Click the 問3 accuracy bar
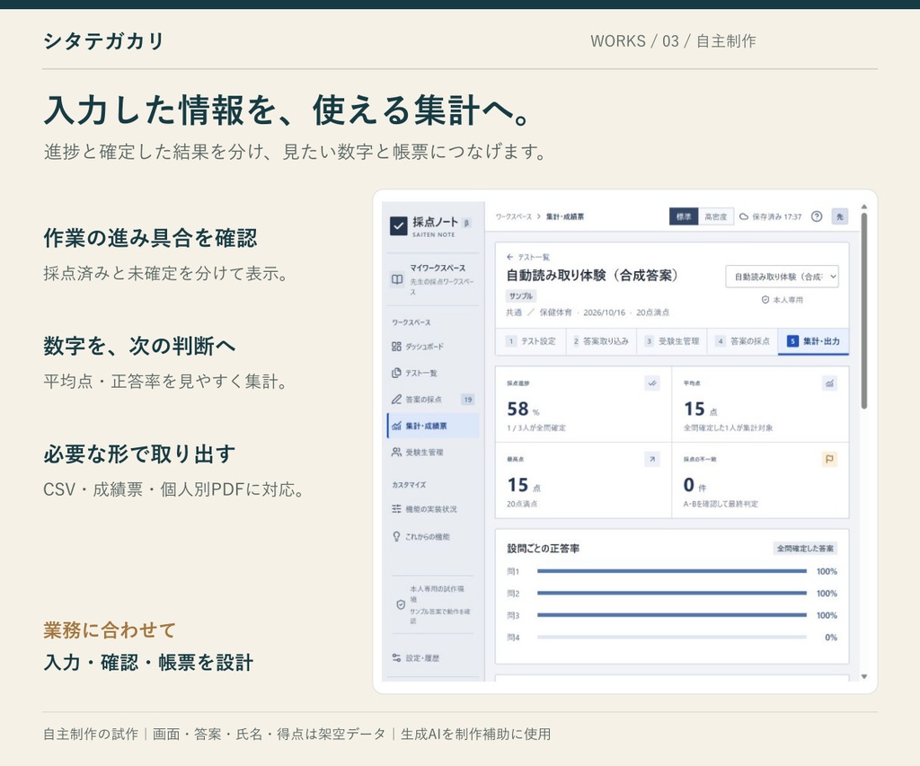The width and height of the screenshot is (920, 766). coord(672,615)
